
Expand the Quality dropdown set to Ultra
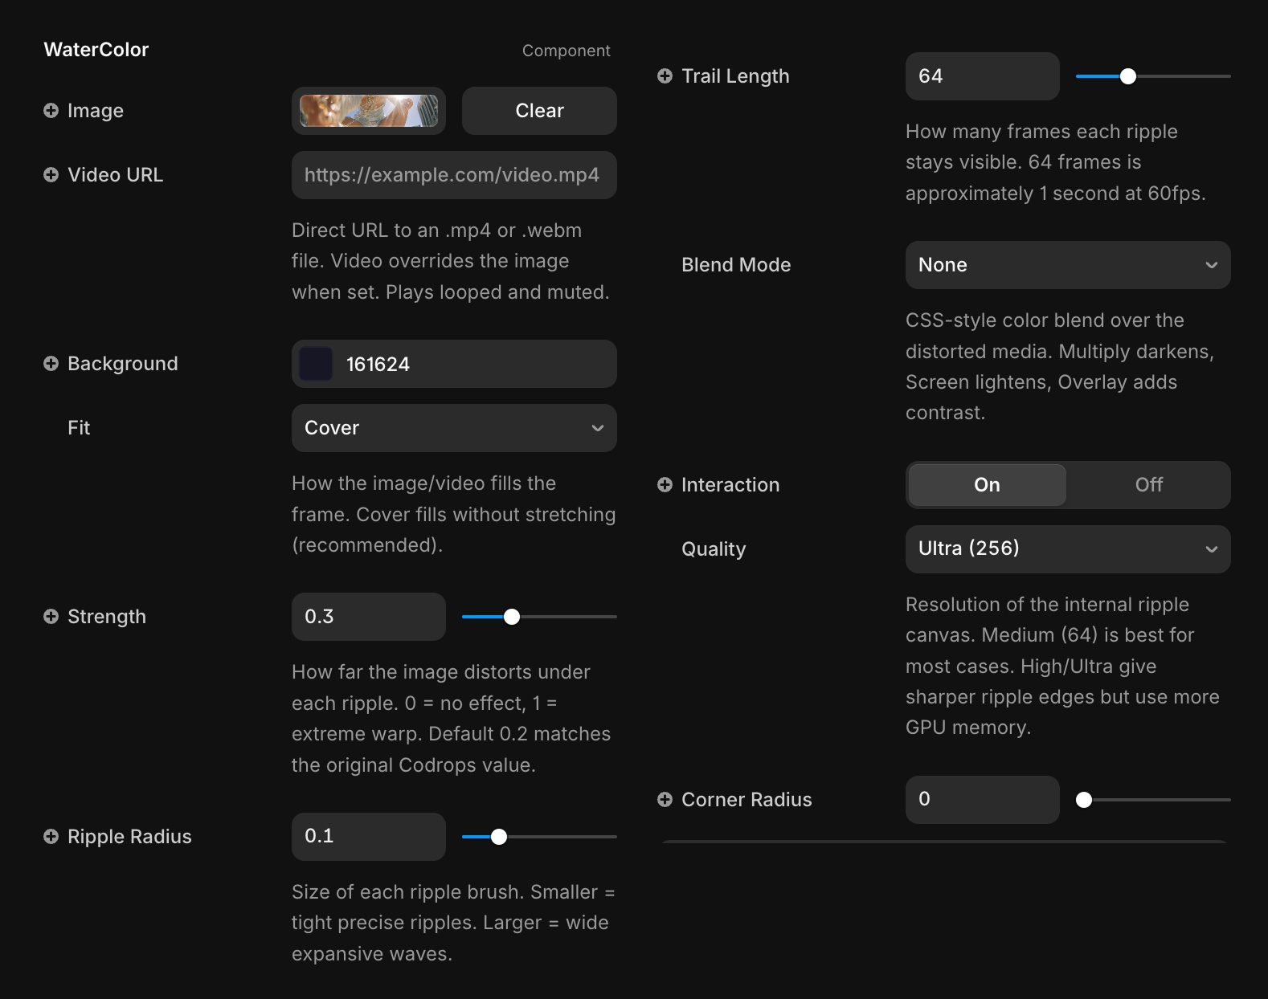tap(1067, 549)
